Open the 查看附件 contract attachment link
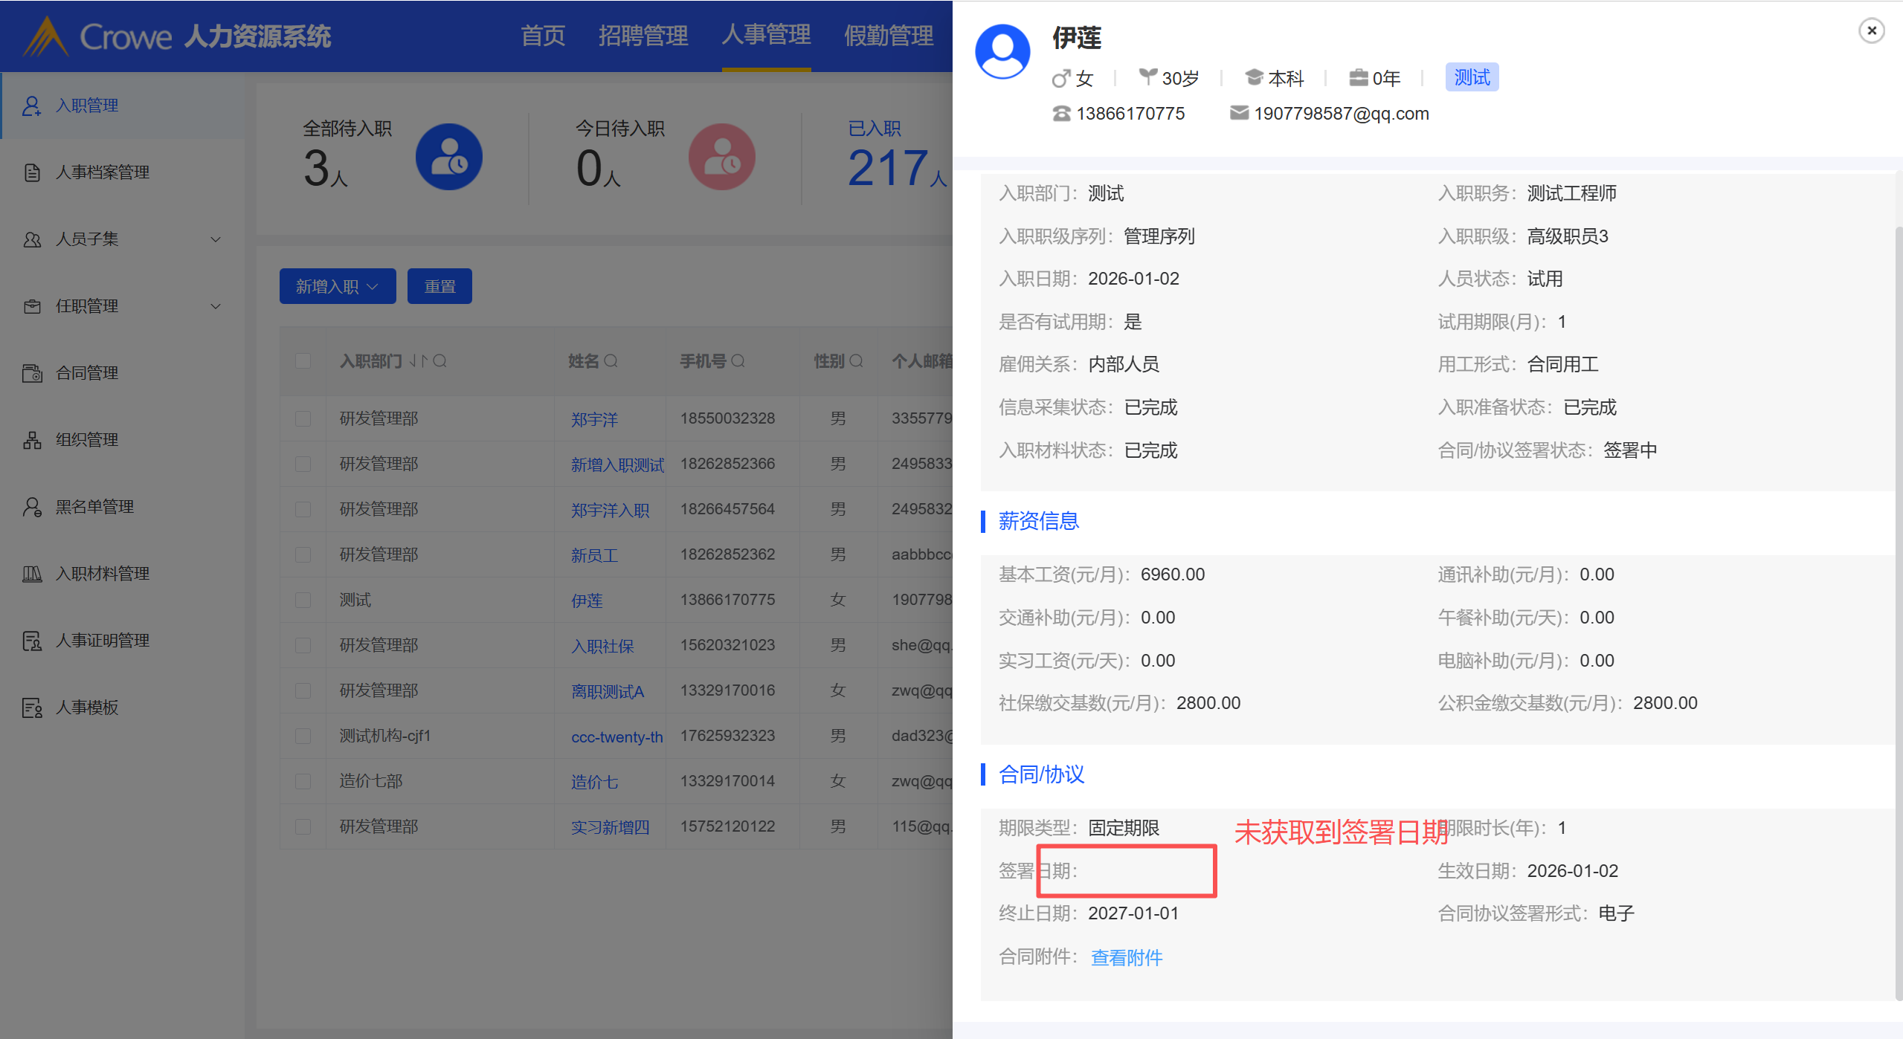1903x1039 pixels. point(1126,957)
